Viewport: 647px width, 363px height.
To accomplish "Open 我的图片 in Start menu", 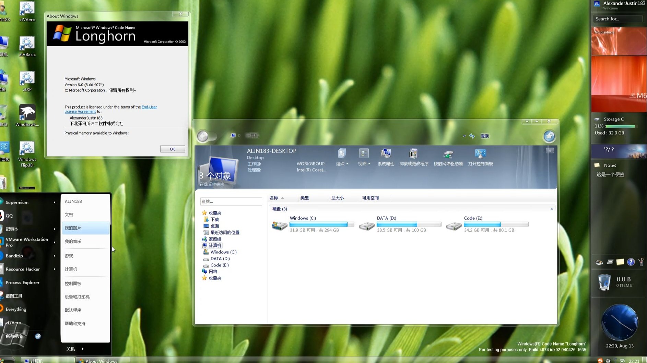I will (x=86, y=228).
